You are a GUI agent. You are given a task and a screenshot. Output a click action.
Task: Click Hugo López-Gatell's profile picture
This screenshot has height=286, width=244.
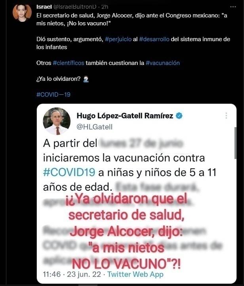[x=57, y=121]
